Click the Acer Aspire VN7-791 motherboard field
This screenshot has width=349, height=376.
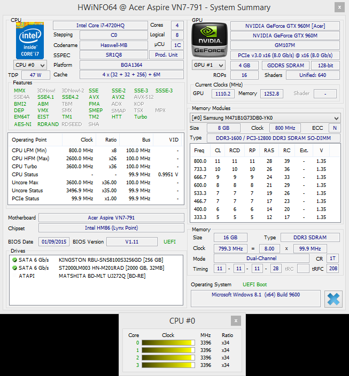[111, 218]
